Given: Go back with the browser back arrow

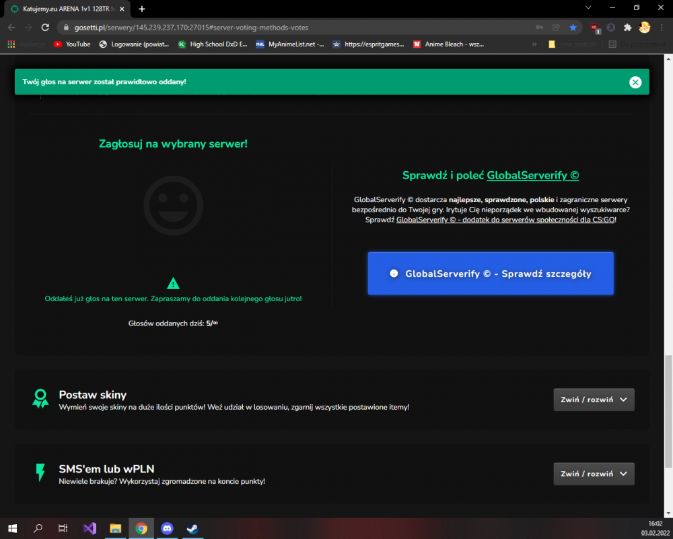Looking at the screenshot, I should pyautogui.click(x=11, y=28).
